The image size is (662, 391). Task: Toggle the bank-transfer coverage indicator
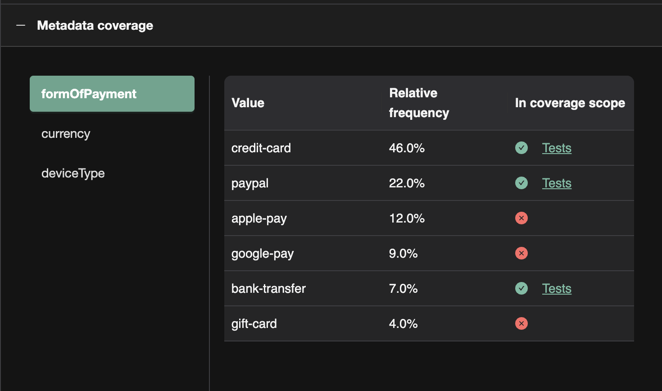coord(521,288)
